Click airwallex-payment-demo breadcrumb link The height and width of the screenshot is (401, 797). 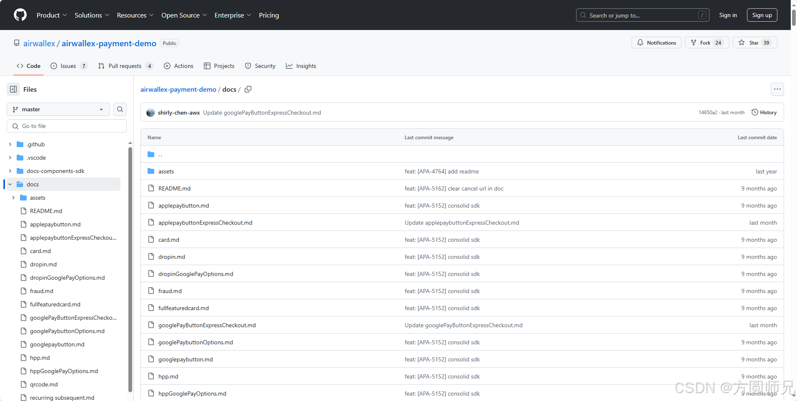pos(178,89)
